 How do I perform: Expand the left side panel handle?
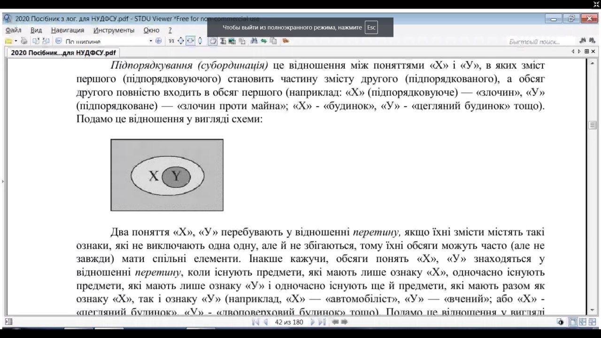click(x=2, y=180)
